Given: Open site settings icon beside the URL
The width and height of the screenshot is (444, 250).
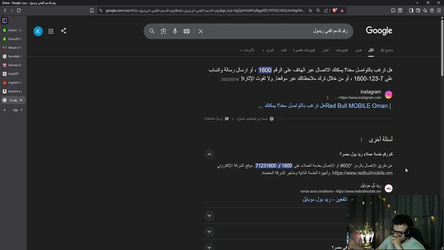Looking at the screenshot, I should [101, 10].
